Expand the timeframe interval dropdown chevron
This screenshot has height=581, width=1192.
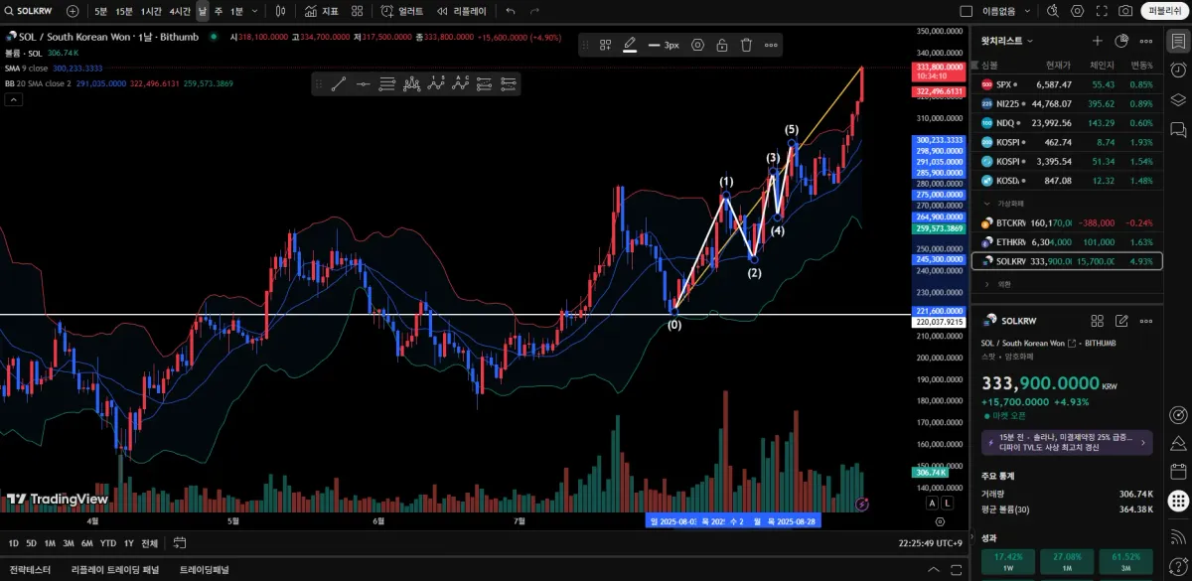[x=255, y=11]
